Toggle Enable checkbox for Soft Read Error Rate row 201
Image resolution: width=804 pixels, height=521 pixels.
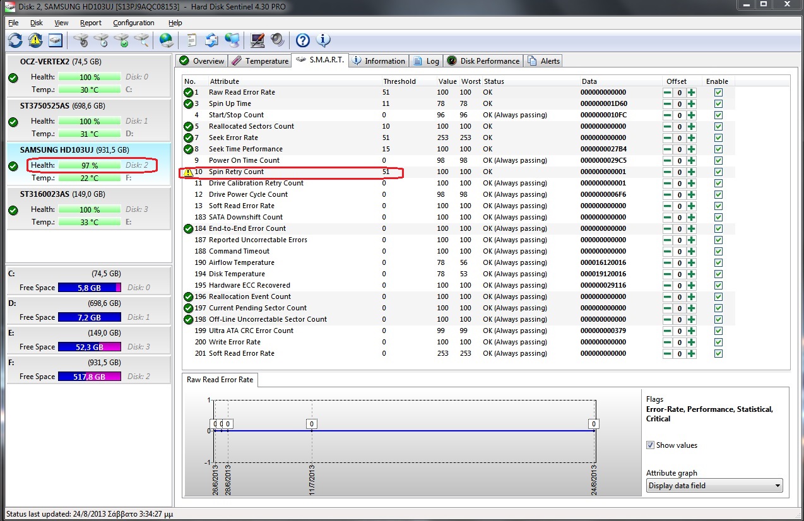click(x=718, y=354)
